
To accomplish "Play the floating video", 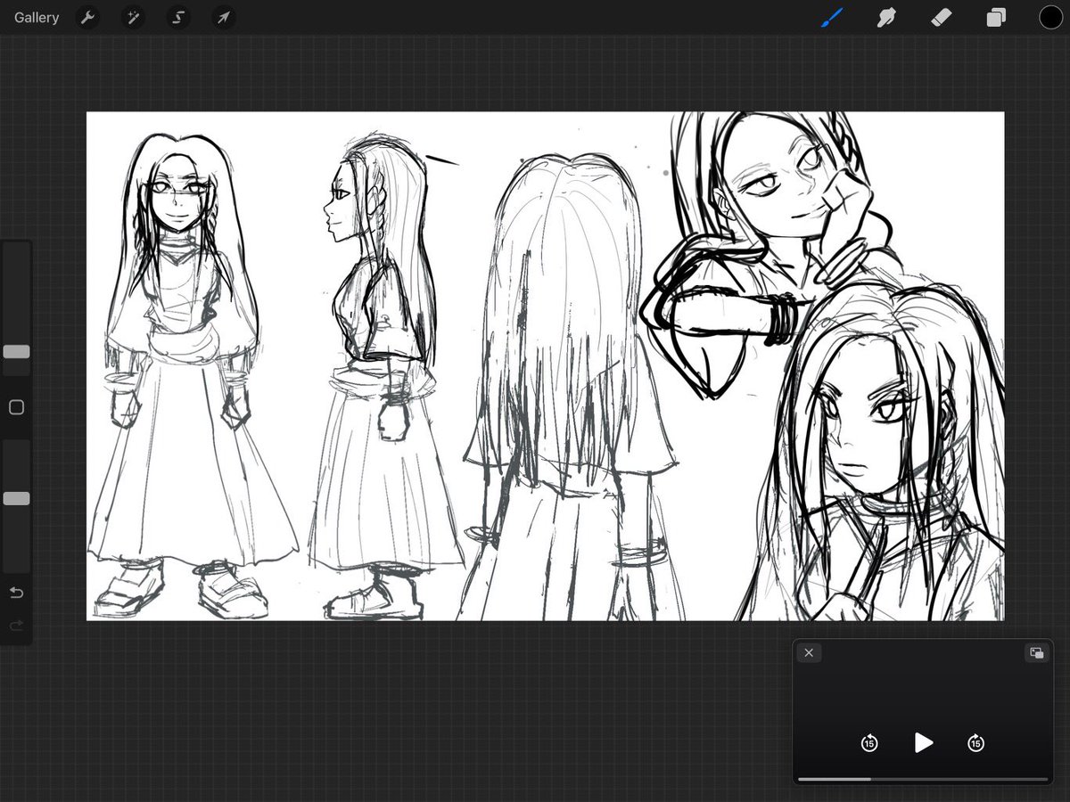I will 924,742.
